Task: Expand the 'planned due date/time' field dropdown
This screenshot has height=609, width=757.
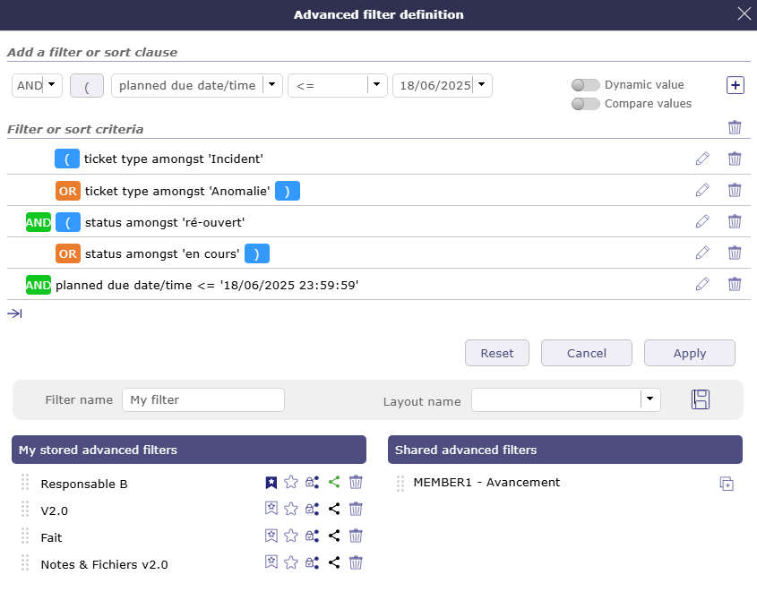Action: (273, 85)
